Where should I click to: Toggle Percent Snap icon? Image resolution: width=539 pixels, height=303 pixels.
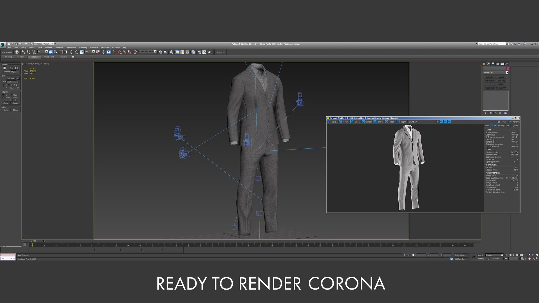pyautogui.click(x=125, y=52)
